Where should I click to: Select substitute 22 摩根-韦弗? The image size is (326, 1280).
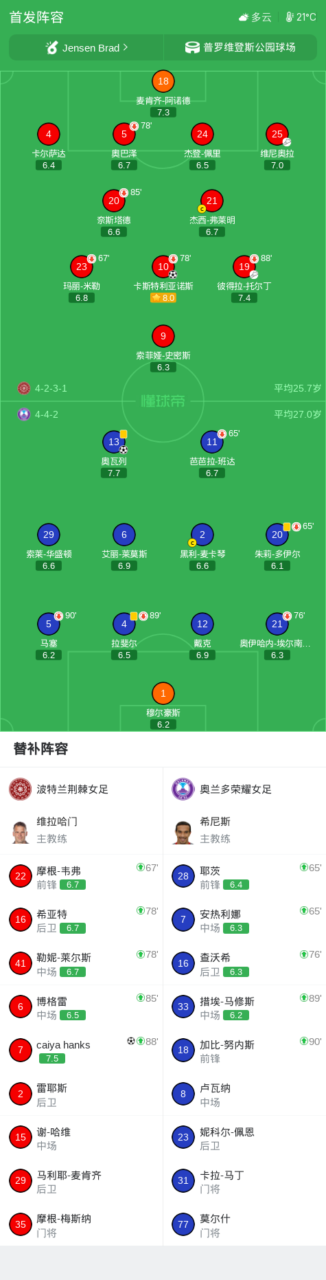[82, 877]
